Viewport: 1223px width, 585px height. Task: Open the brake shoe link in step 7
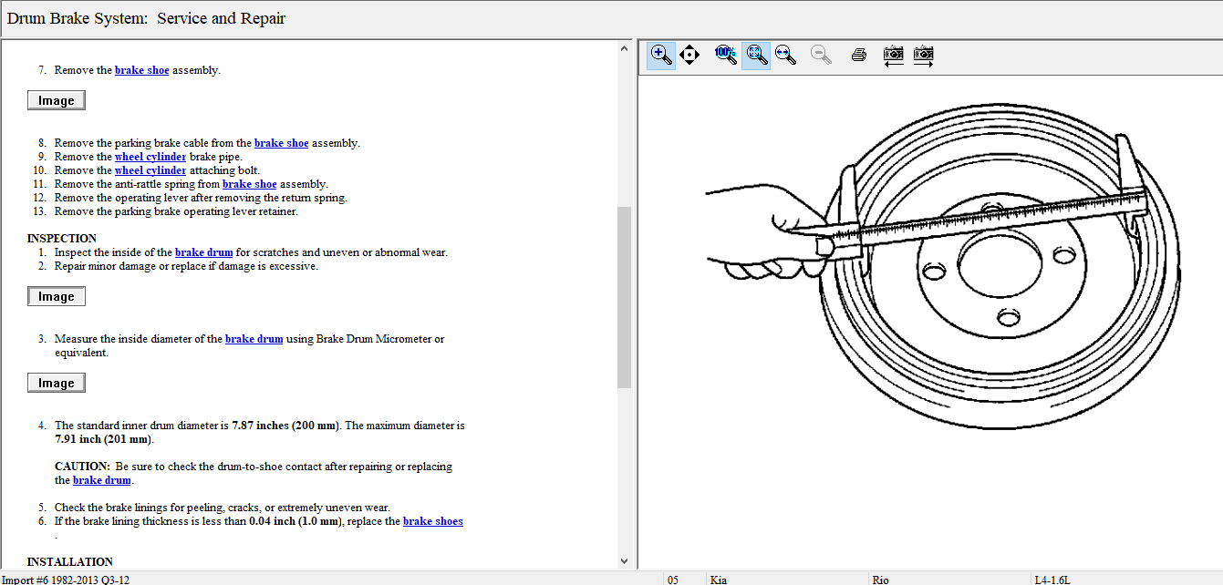click(x=141, y=70)
